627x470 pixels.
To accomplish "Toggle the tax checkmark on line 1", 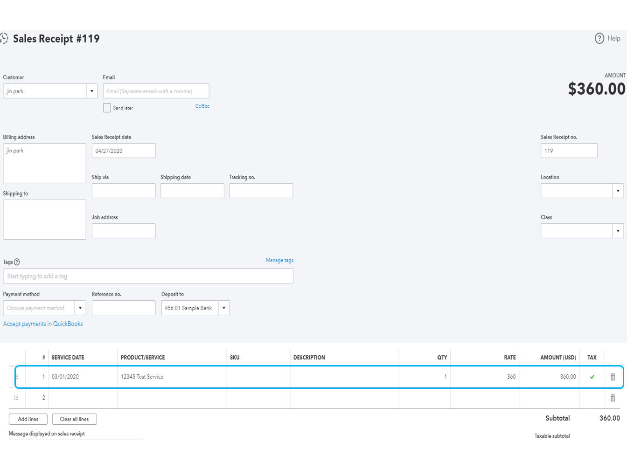I will [x=592, y=377].
